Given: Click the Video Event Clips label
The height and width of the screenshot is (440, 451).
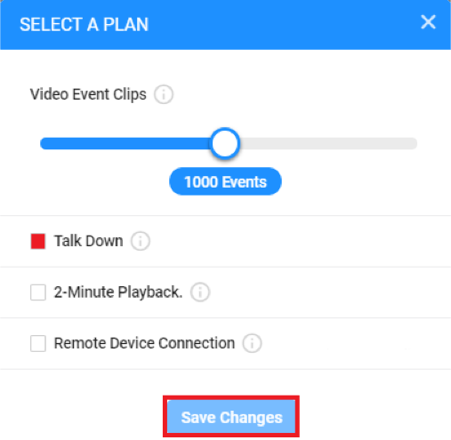Looking at the screenshot, I should (88, 94).
